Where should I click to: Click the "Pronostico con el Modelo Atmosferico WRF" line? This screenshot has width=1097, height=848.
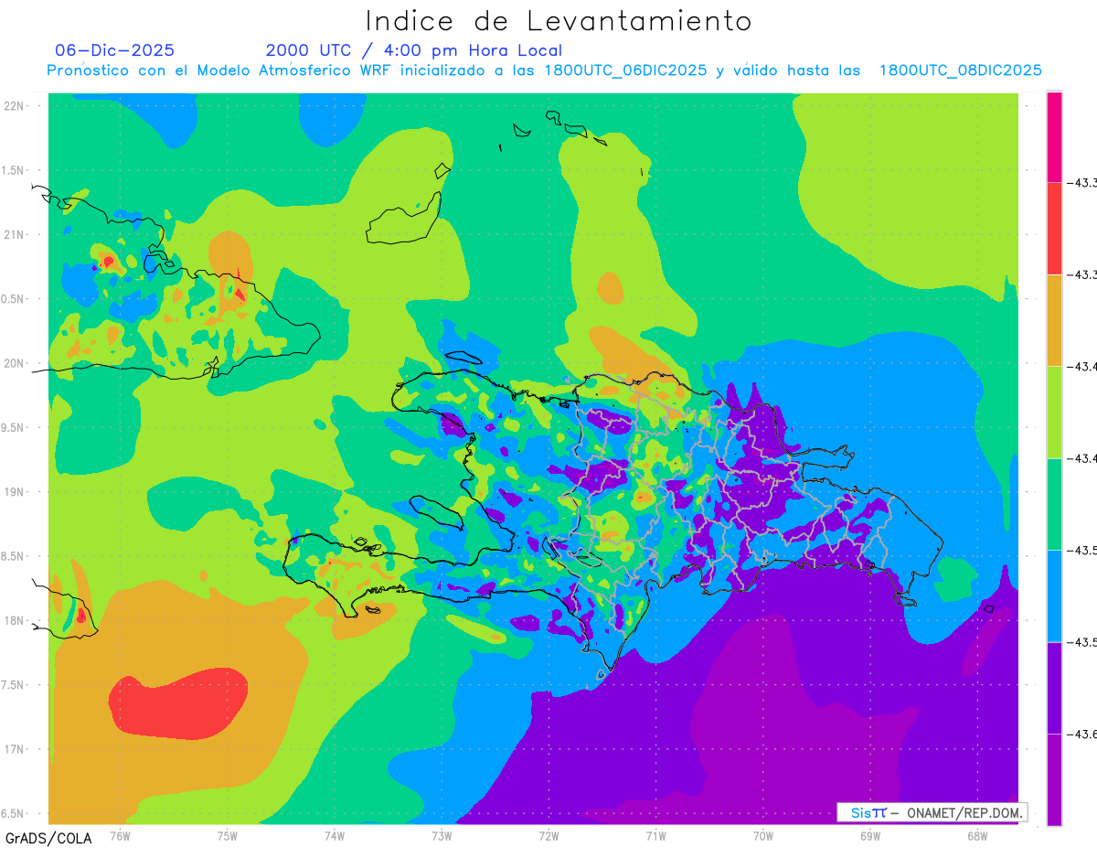pos(544,70)
